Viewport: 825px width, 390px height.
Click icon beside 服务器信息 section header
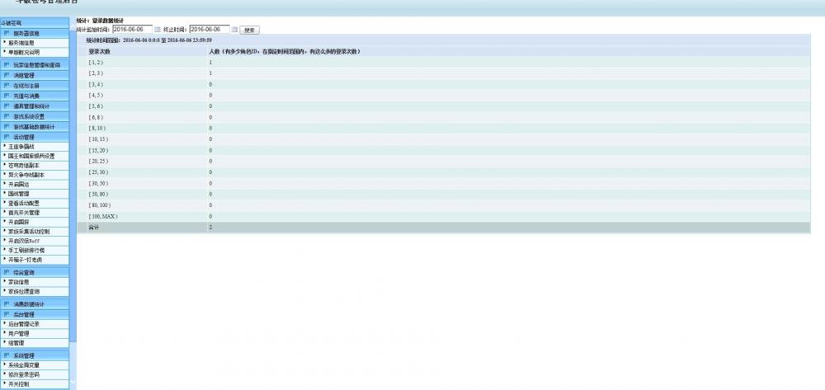point(7,33)
